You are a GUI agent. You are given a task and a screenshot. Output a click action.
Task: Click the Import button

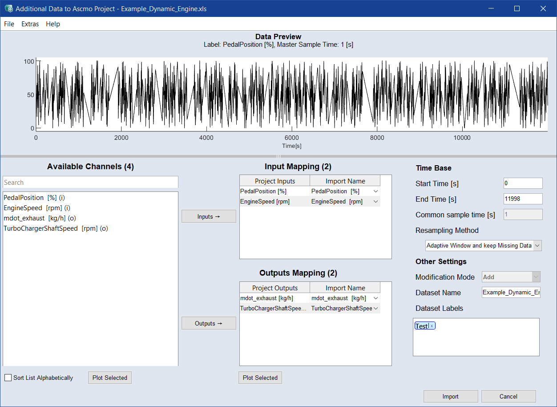pyautogui.click(x=450, y=396)
